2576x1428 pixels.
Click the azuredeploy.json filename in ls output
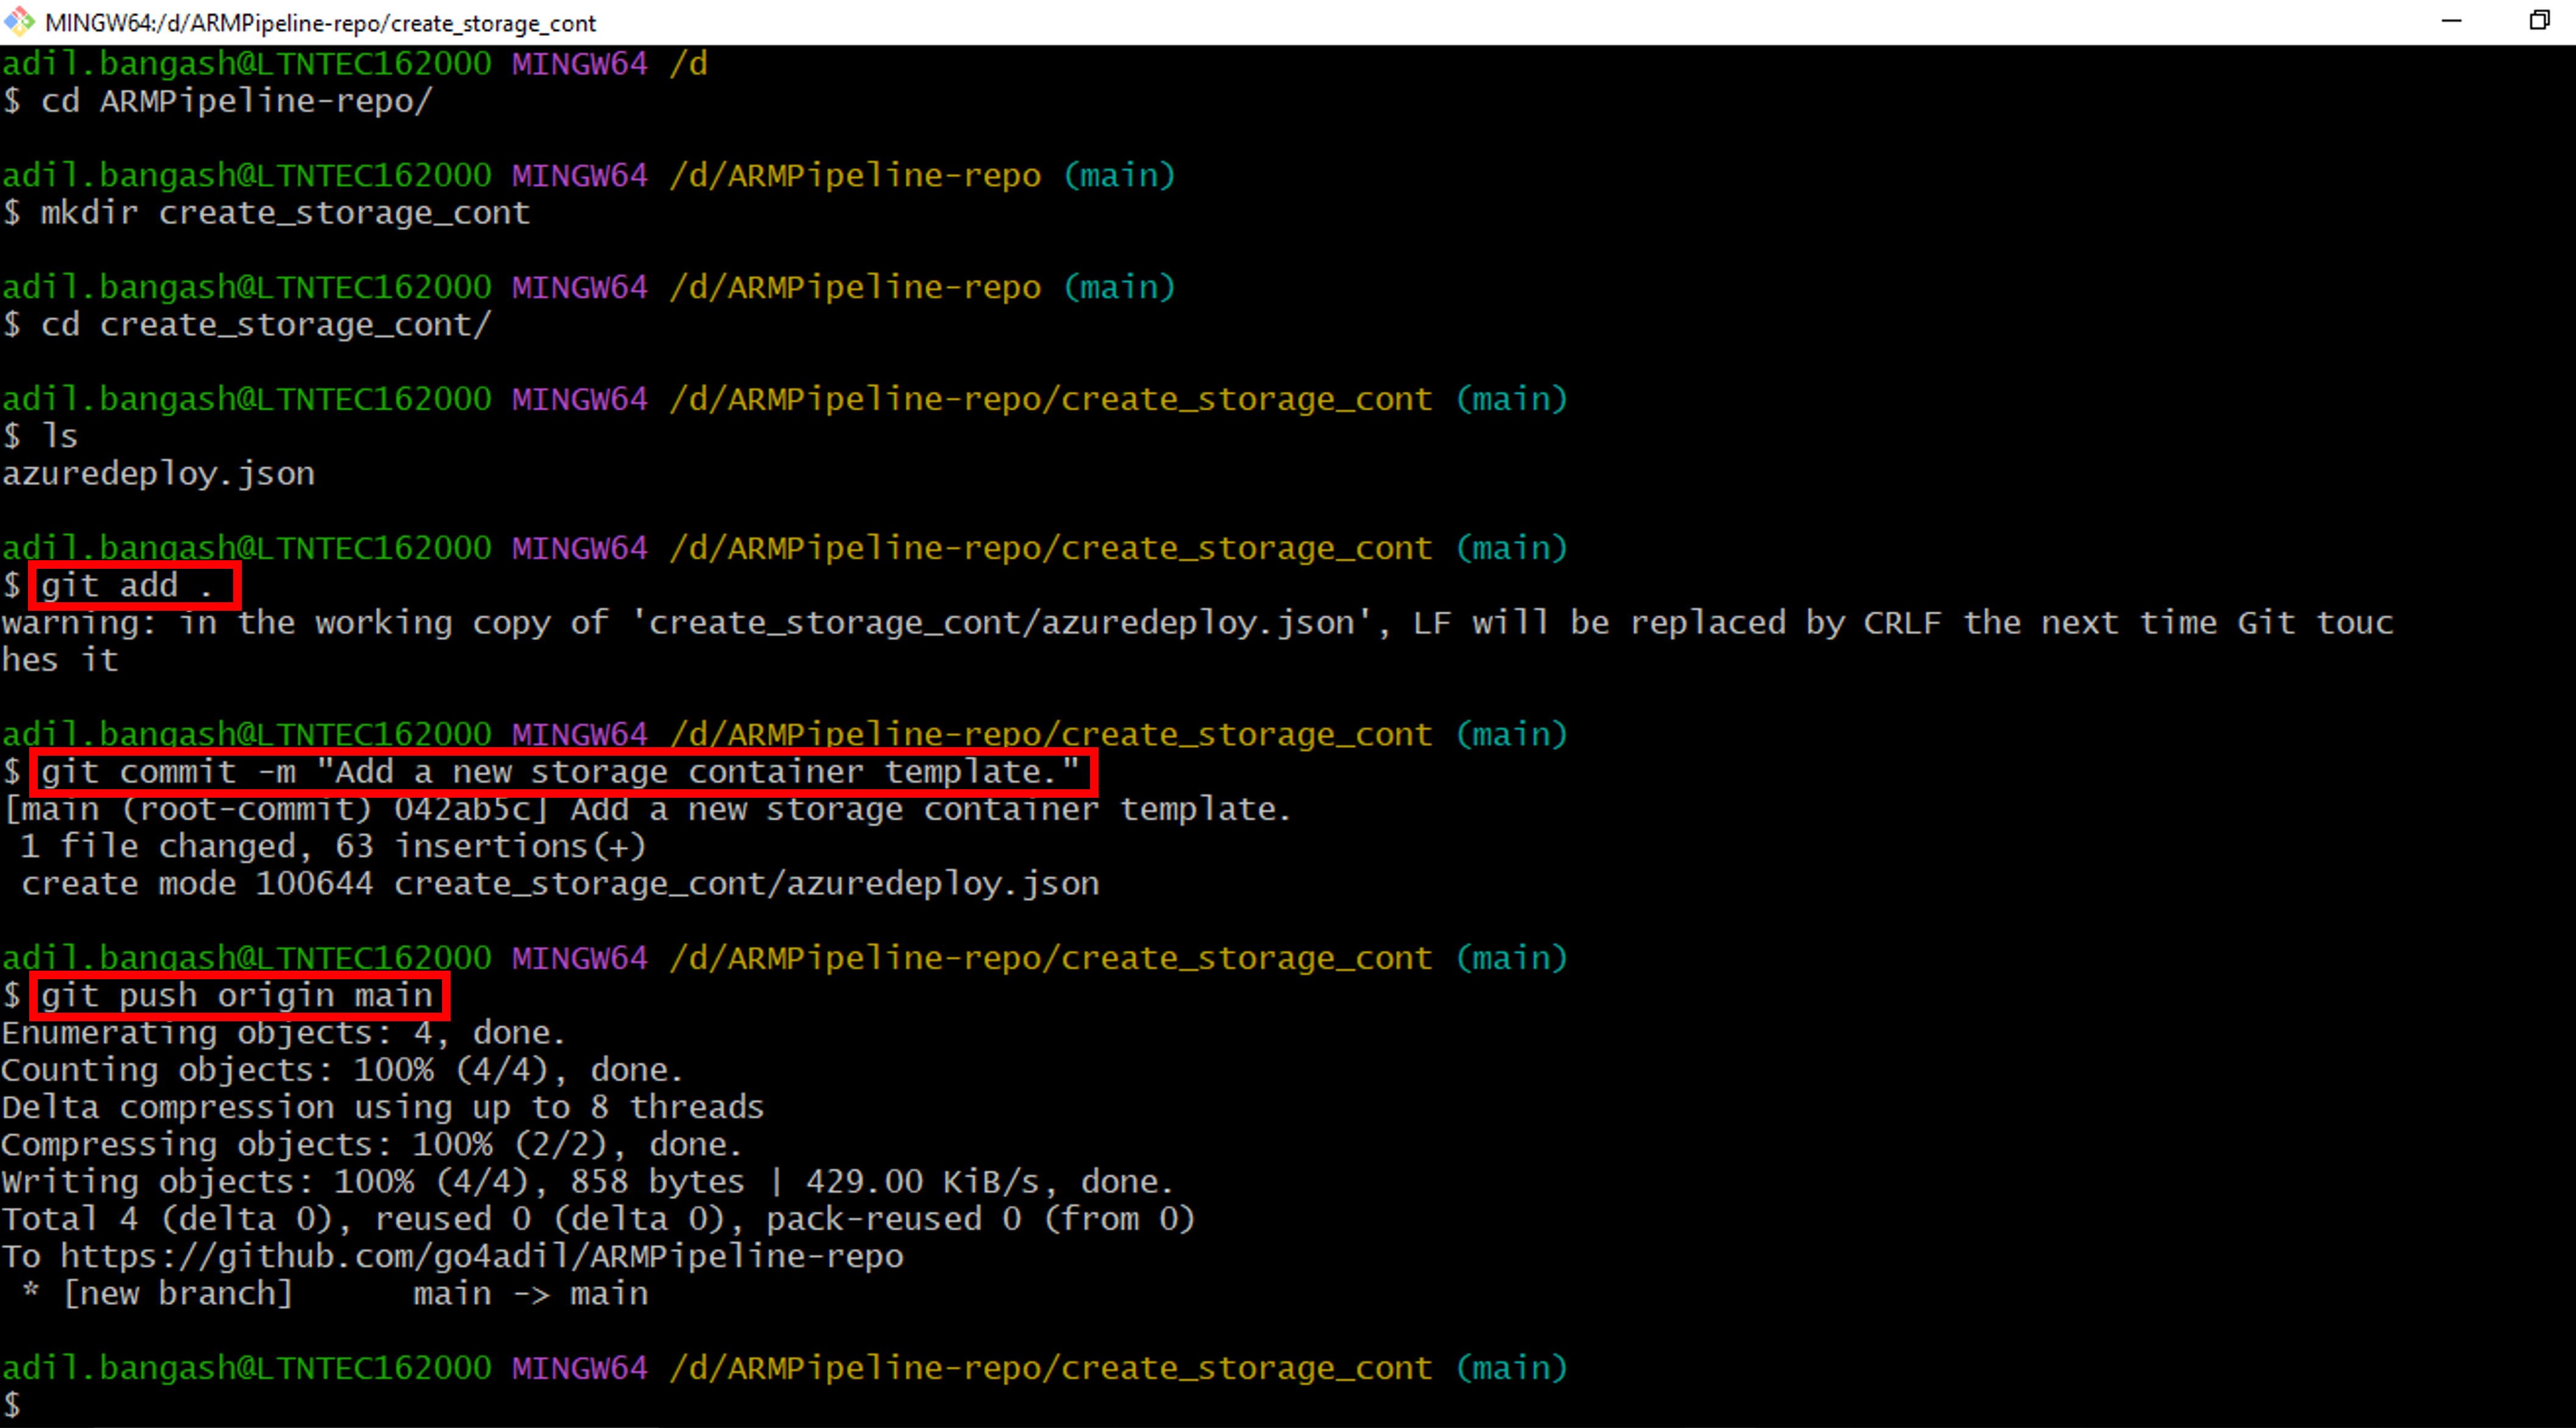pos(157,472)
